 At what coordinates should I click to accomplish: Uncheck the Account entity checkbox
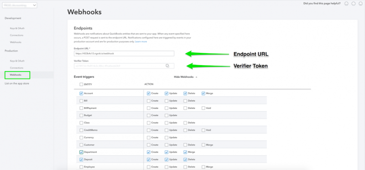(x=81, y=93)
